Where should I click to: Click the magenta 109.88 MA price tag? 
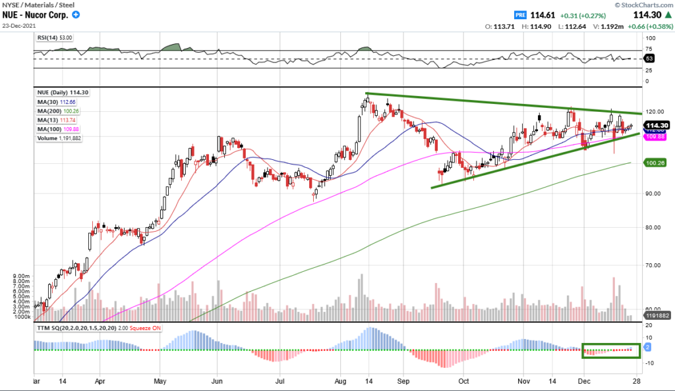point(656,136)
